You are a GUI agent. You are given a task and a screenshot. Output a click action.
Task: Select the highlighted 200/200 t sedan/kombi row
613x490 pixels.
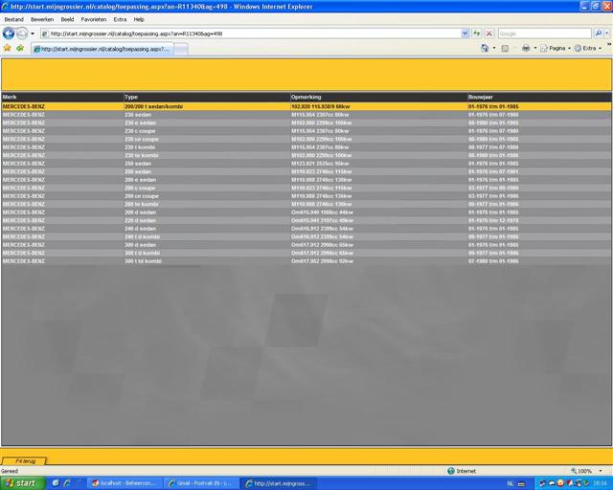(x=306, y=106)
